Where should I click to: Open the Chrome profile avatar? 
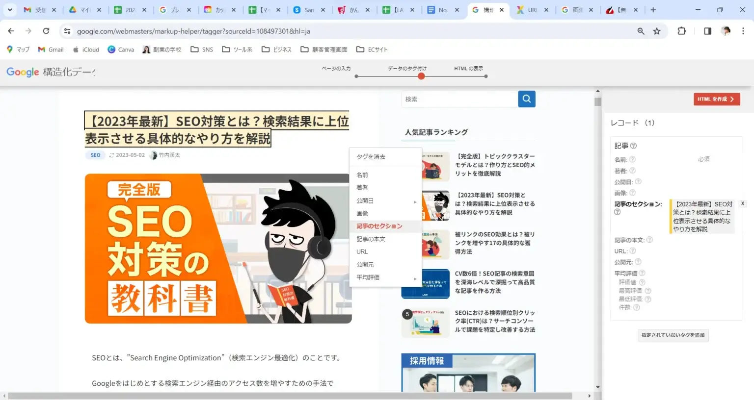726,30
